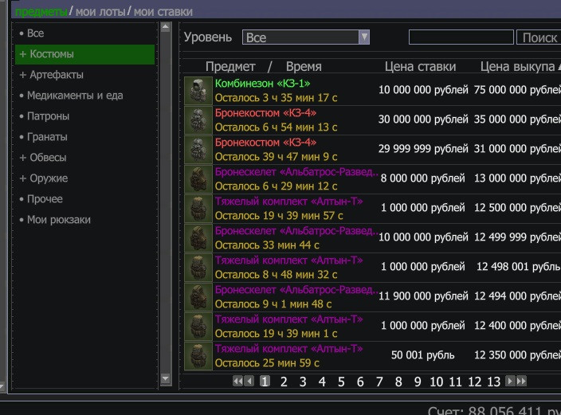Click the icon of Бронекостюм «КЗ-4» with 39 ч 47 мин left

point(198,150)
